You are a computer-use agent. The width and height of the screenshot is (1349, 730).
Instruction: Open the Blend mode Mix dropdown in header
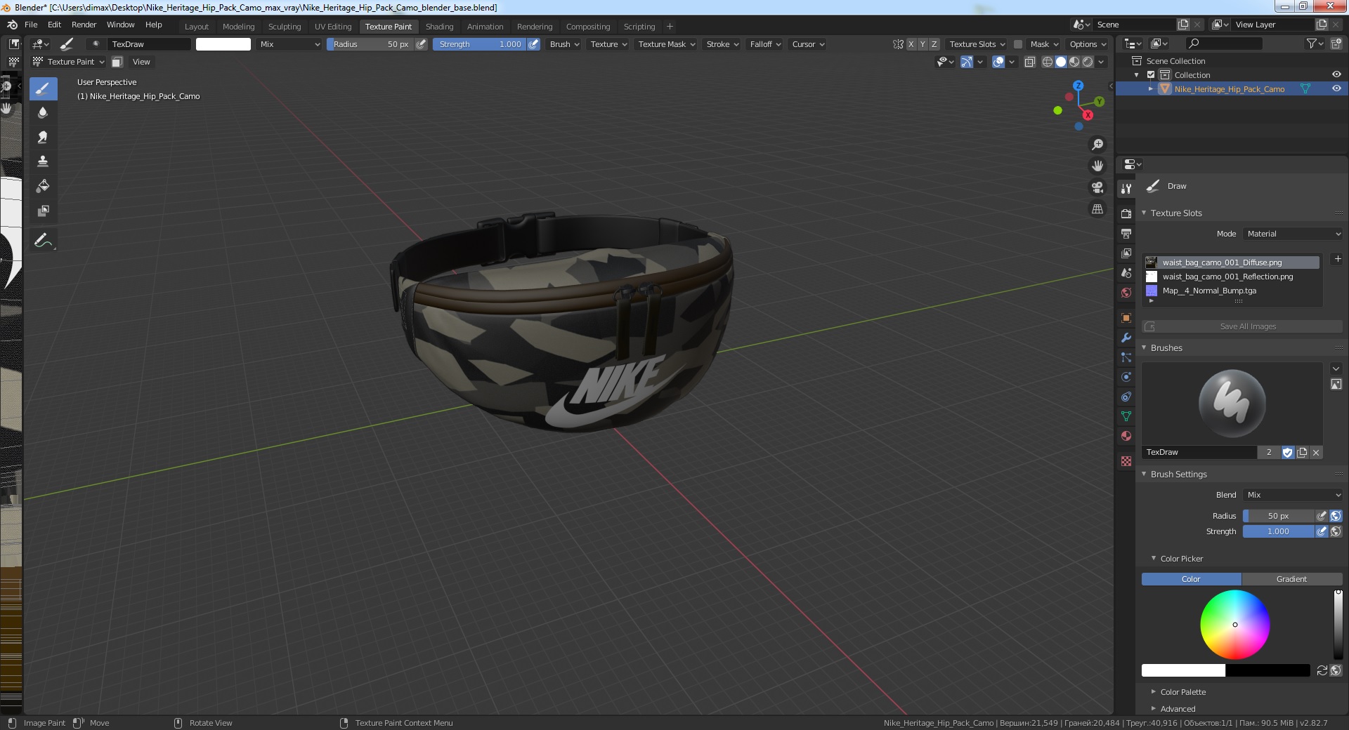[289, 44]
